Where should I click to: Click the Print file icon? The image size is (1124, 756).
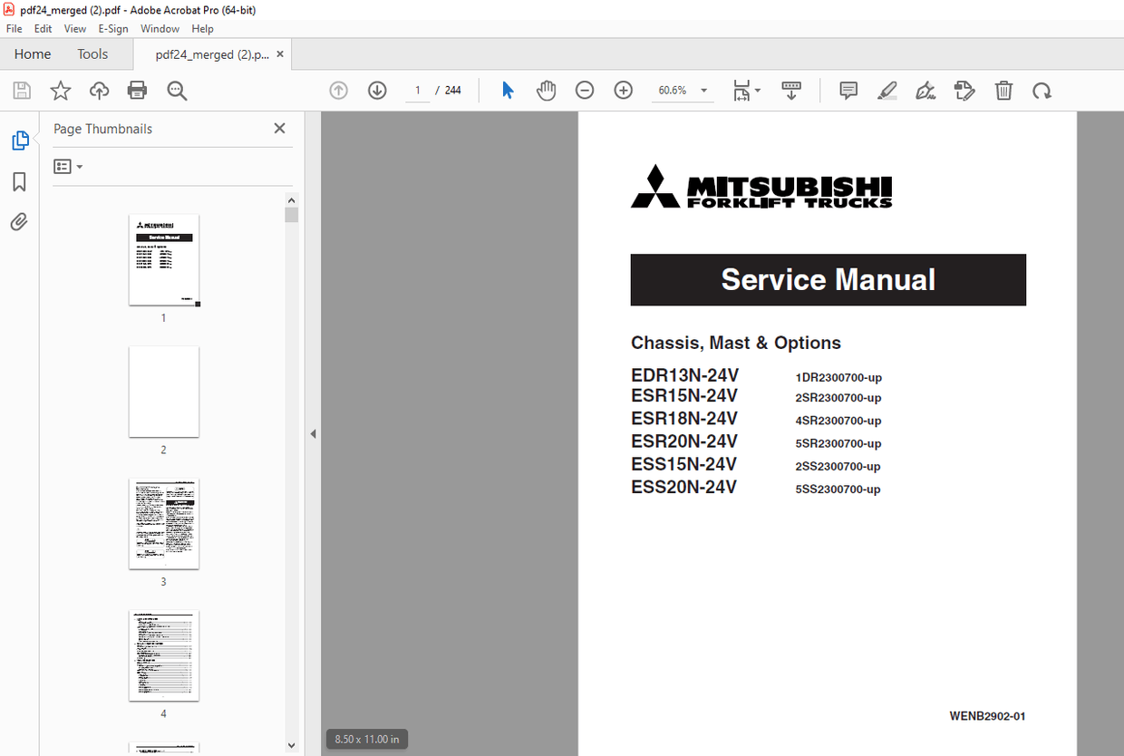pyautogui.click(x=138, y=91)
